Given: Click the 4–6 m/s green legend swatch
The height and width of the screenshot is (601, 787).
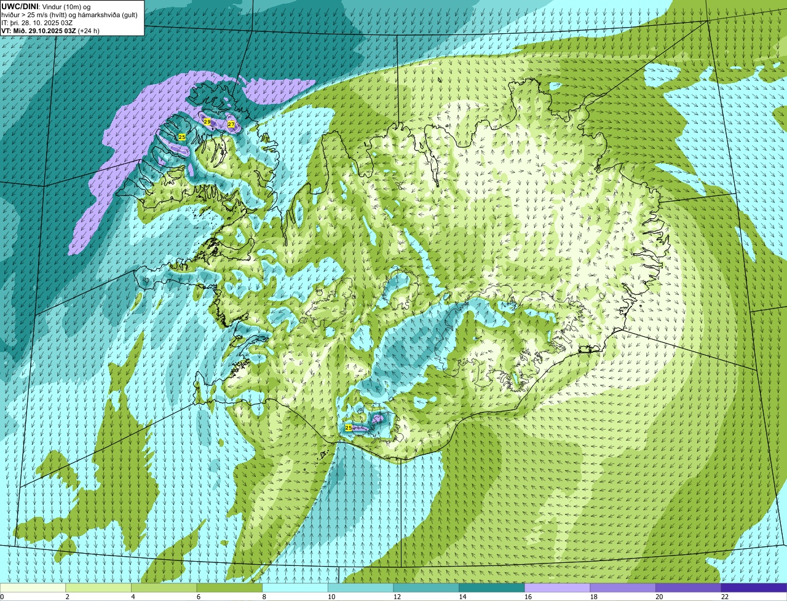Looking at the screenshot, I should pos(164,587).
